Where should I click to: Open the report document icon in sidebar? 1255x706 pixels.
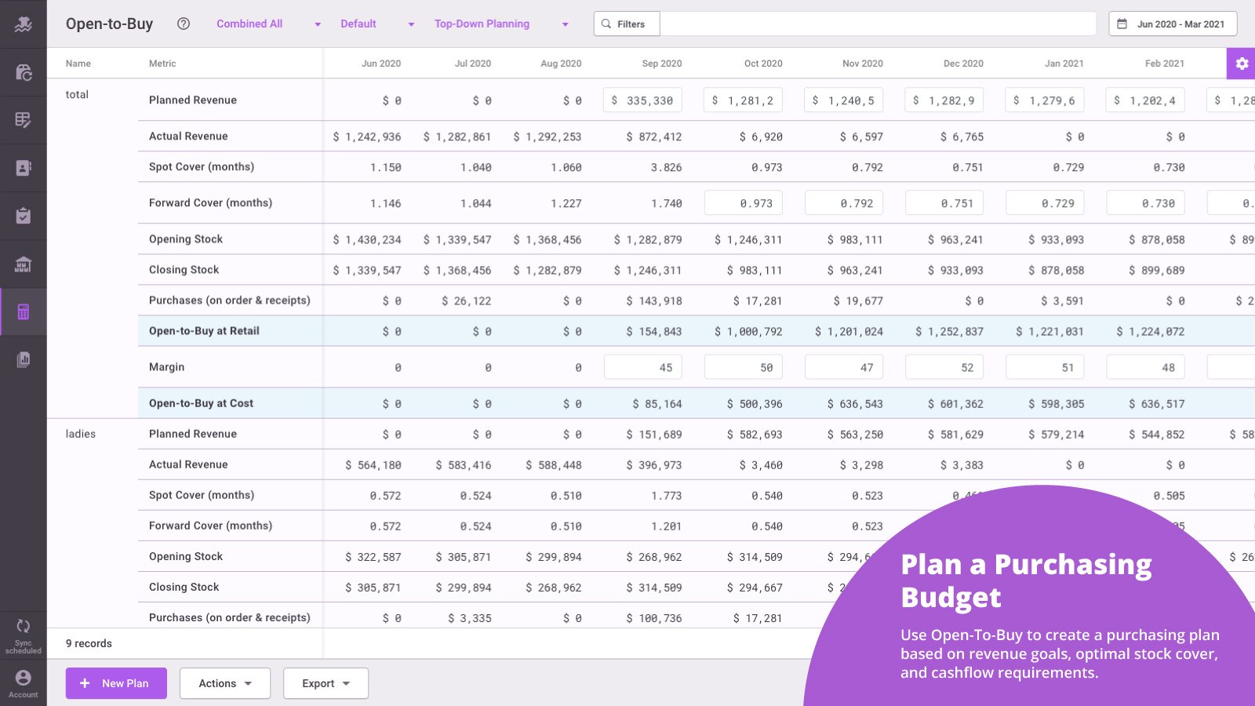[x=24, y=359]
